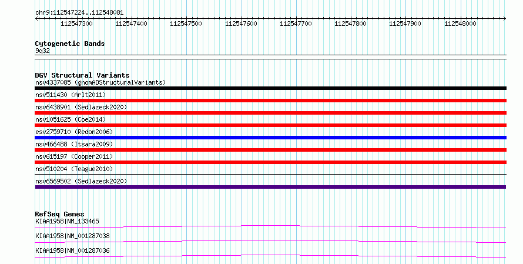Click the magenta NM_133465 transcript line
Viewport: 523px width, 264px height.
tap(270, 226)
